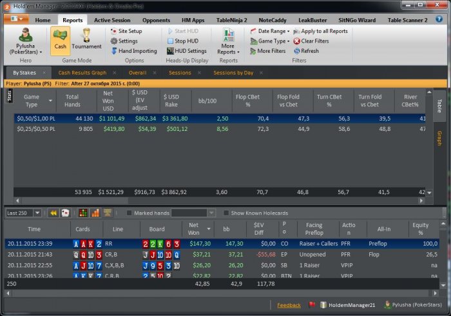Image resolution: width=451 pixels, height=316 pixels.
Task: Open the HM Apps ribbon tab
Action: (193, 20)
